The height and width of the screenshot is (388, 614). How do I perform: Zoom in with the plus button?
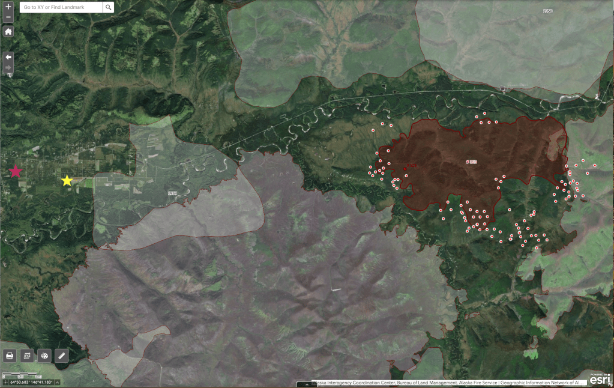(x=8, y=7)
